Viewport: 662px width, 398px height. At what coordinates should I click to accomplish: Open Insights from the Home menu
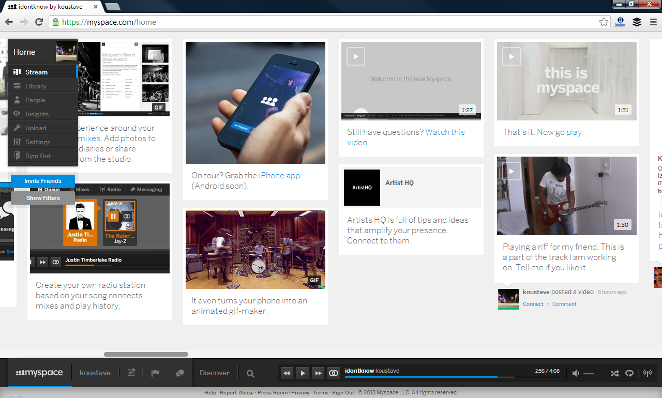pos(43,114)
